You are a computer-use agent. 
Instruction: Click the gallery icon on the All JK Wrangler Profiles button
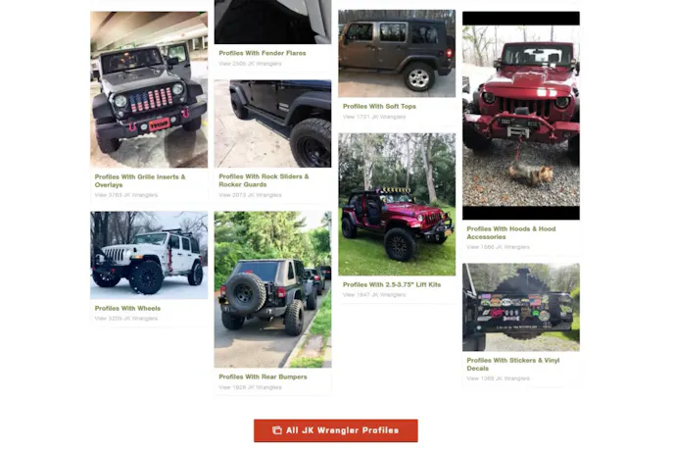(277, 430)
